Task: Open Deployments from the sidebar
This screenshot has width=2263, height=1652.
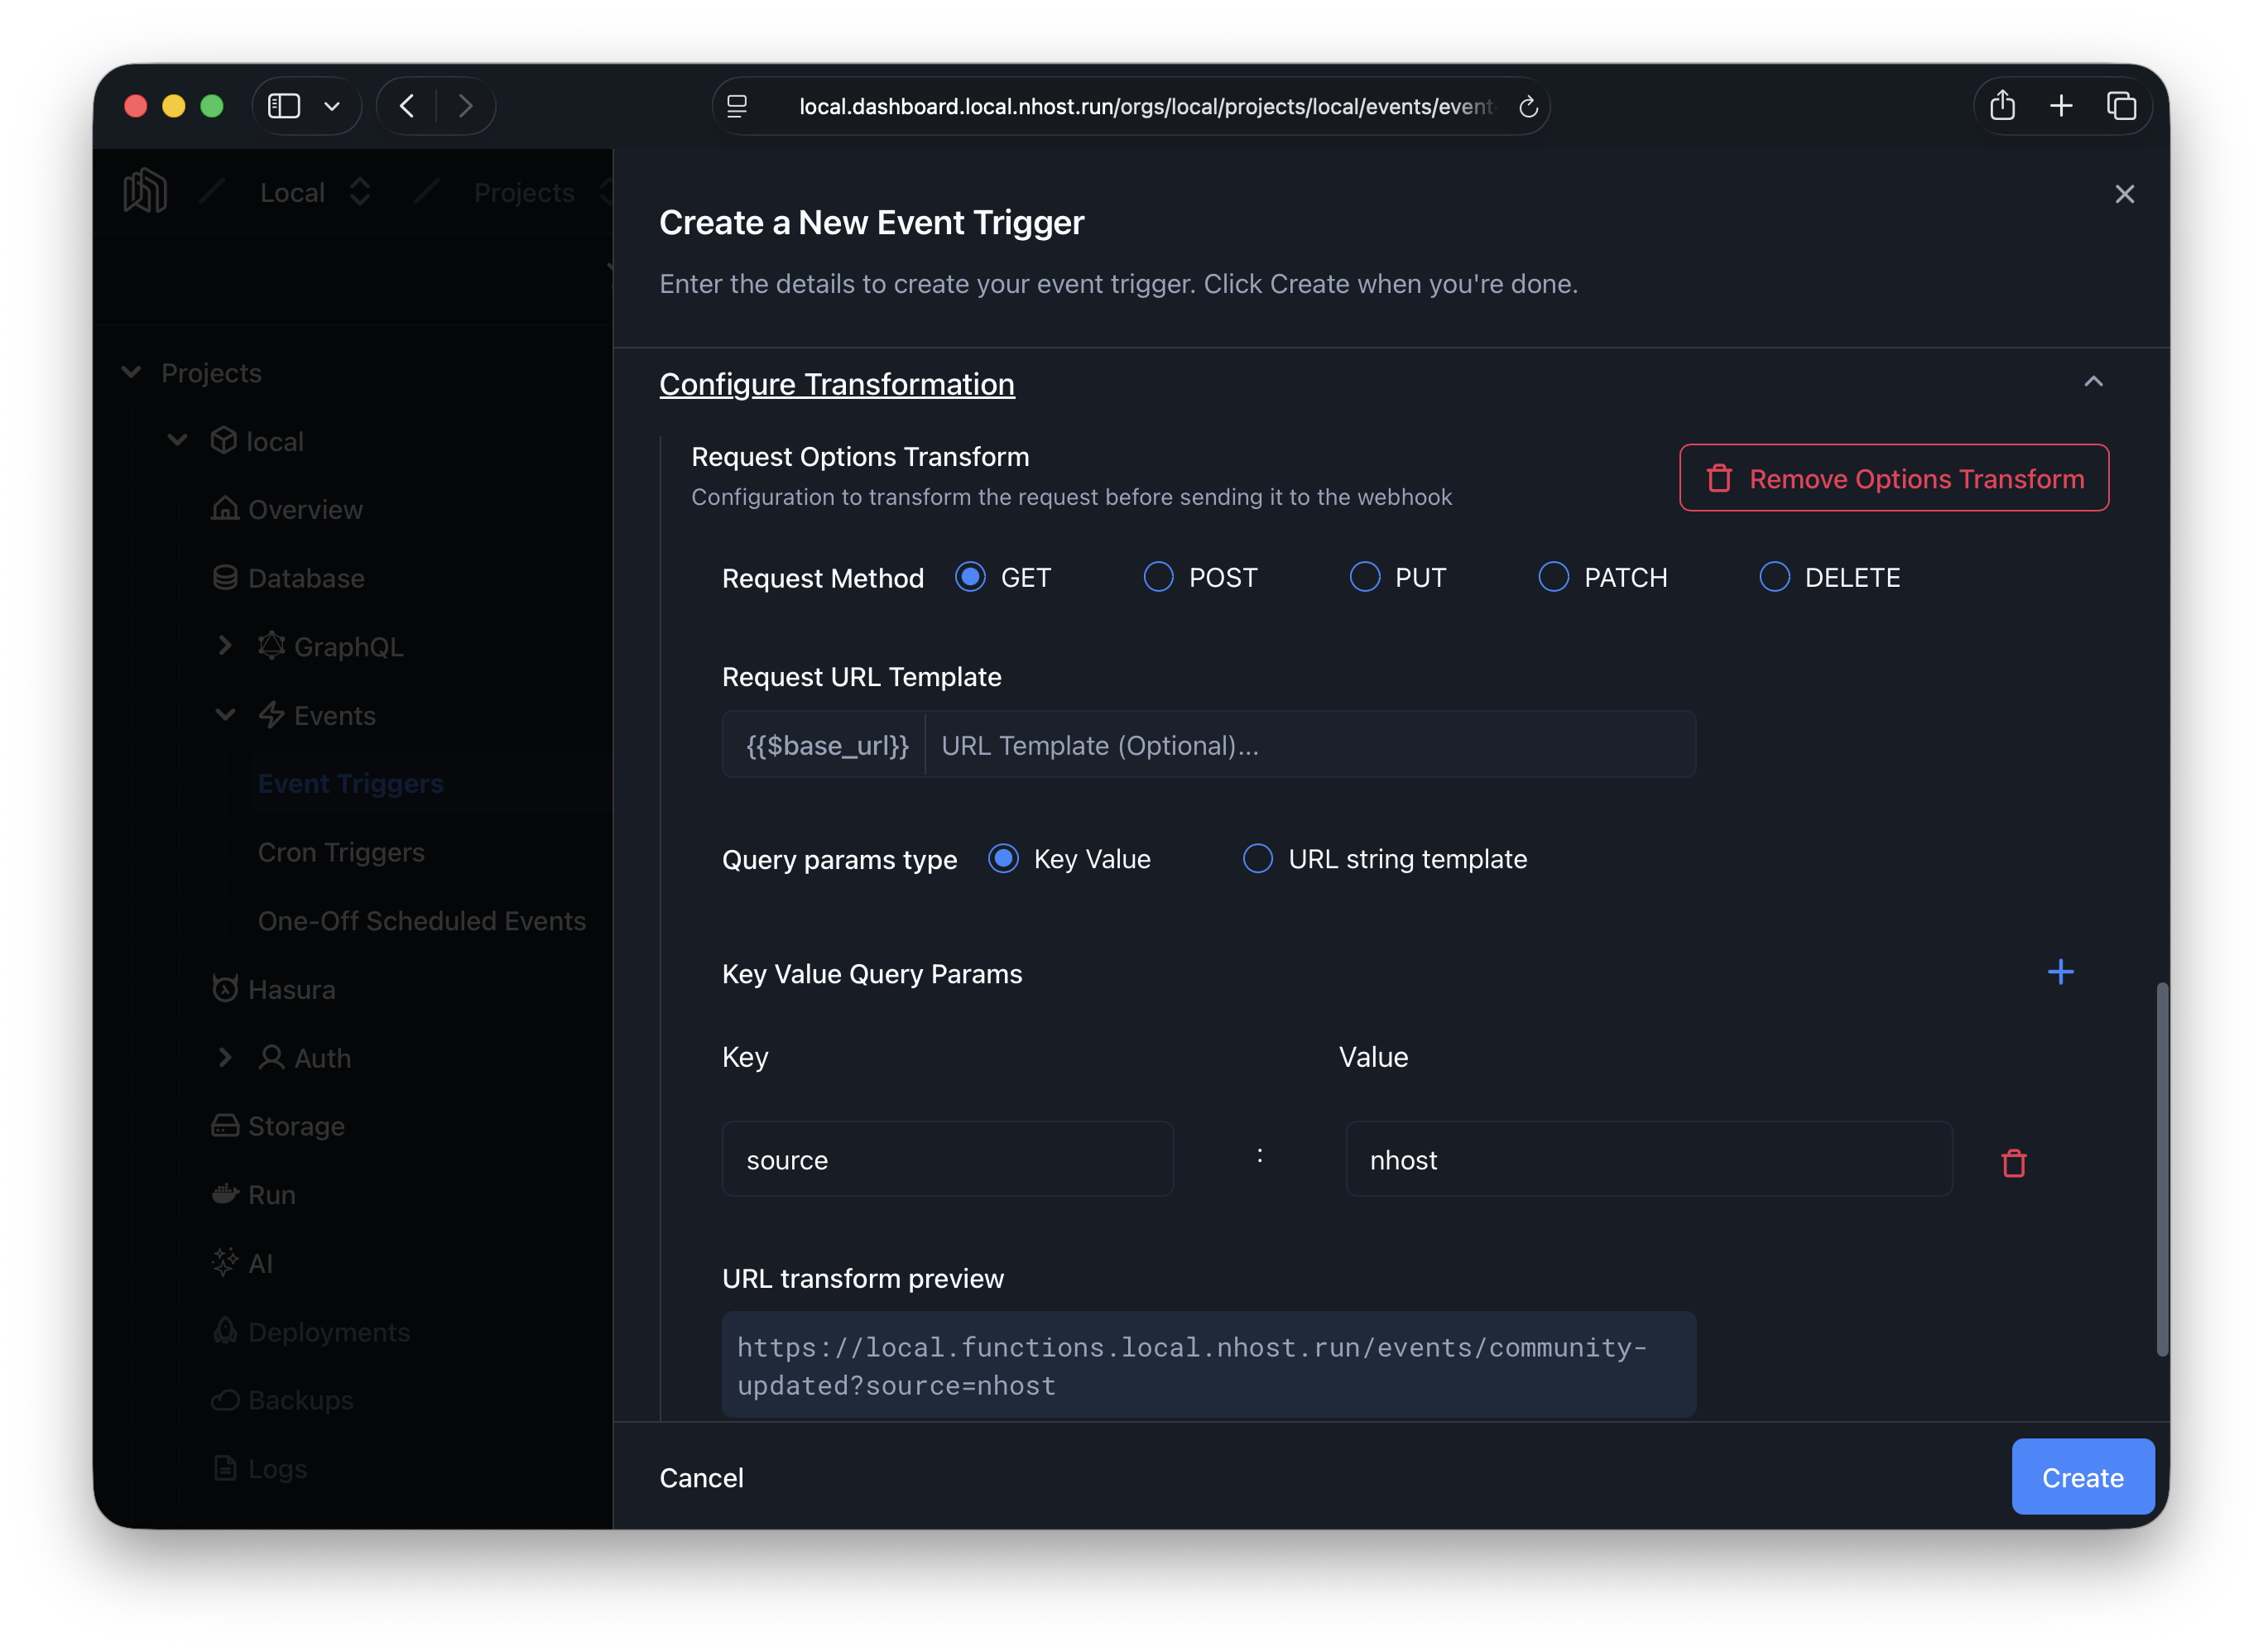Action: point(225,1331)
